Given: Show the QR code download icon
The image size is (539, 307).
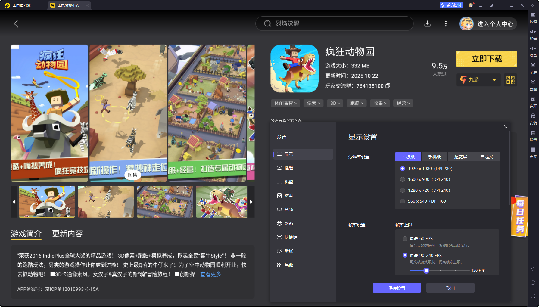Looking at the screenshot, I should tap(510, 80).
